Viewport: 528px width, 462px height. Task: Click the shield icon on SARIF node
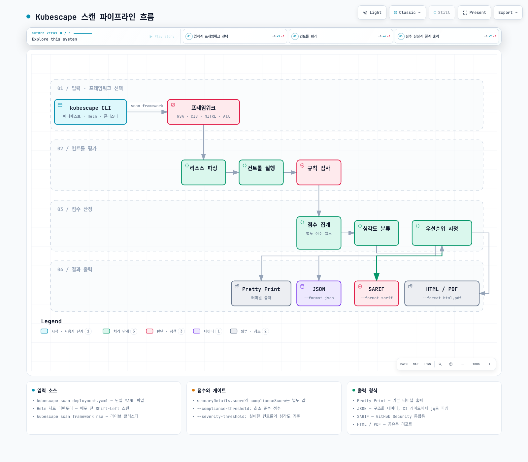click(360, 286)
